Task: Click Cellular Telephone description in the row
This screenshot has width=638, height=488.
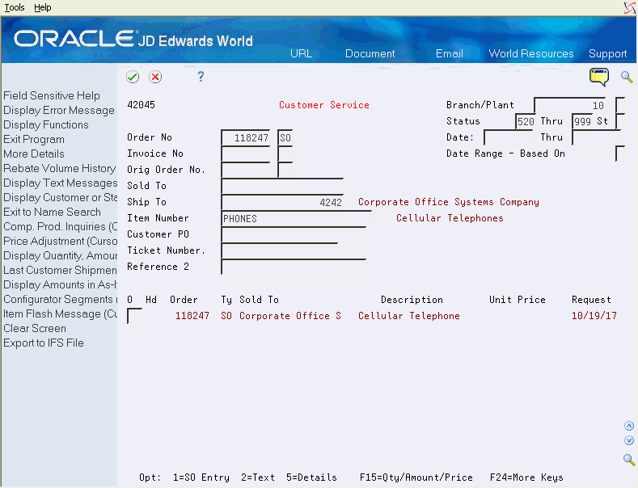Action: tap(409, 316)
